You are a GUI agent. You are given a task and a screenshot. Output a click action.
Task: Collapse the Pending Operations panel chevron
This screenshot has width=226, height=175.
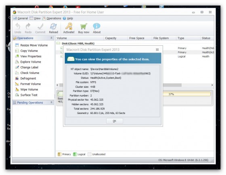point(52,102)
